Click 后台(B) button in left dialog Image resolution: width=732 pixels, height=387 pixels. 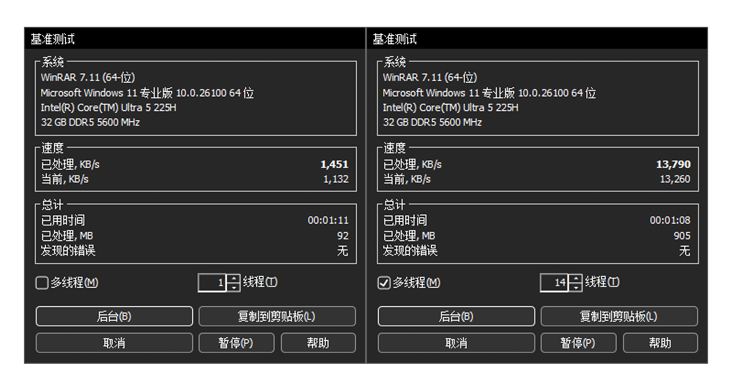(114, 317)
